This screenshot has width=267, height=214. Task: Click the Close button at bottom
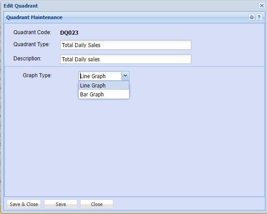tap(97, 204)
